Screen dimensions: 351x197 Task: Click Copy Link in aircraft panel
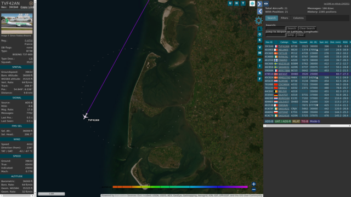pyautogui.click(x=27, y=7)
